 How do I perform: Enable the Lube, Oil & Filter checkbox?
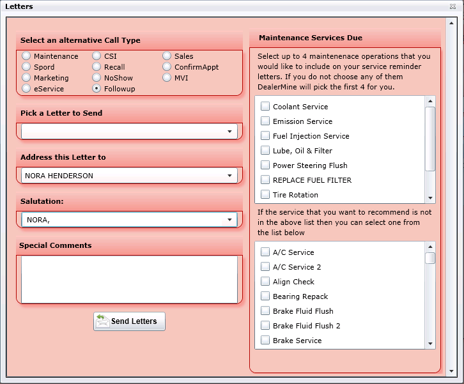pos(265,151)
